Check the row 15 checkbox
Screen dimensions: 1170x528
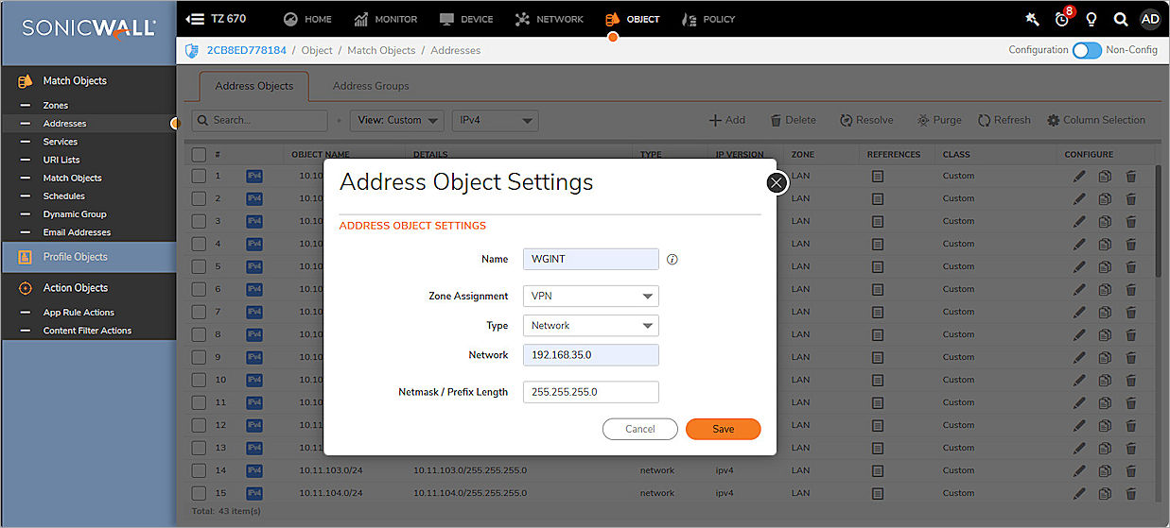coord(199,493)
